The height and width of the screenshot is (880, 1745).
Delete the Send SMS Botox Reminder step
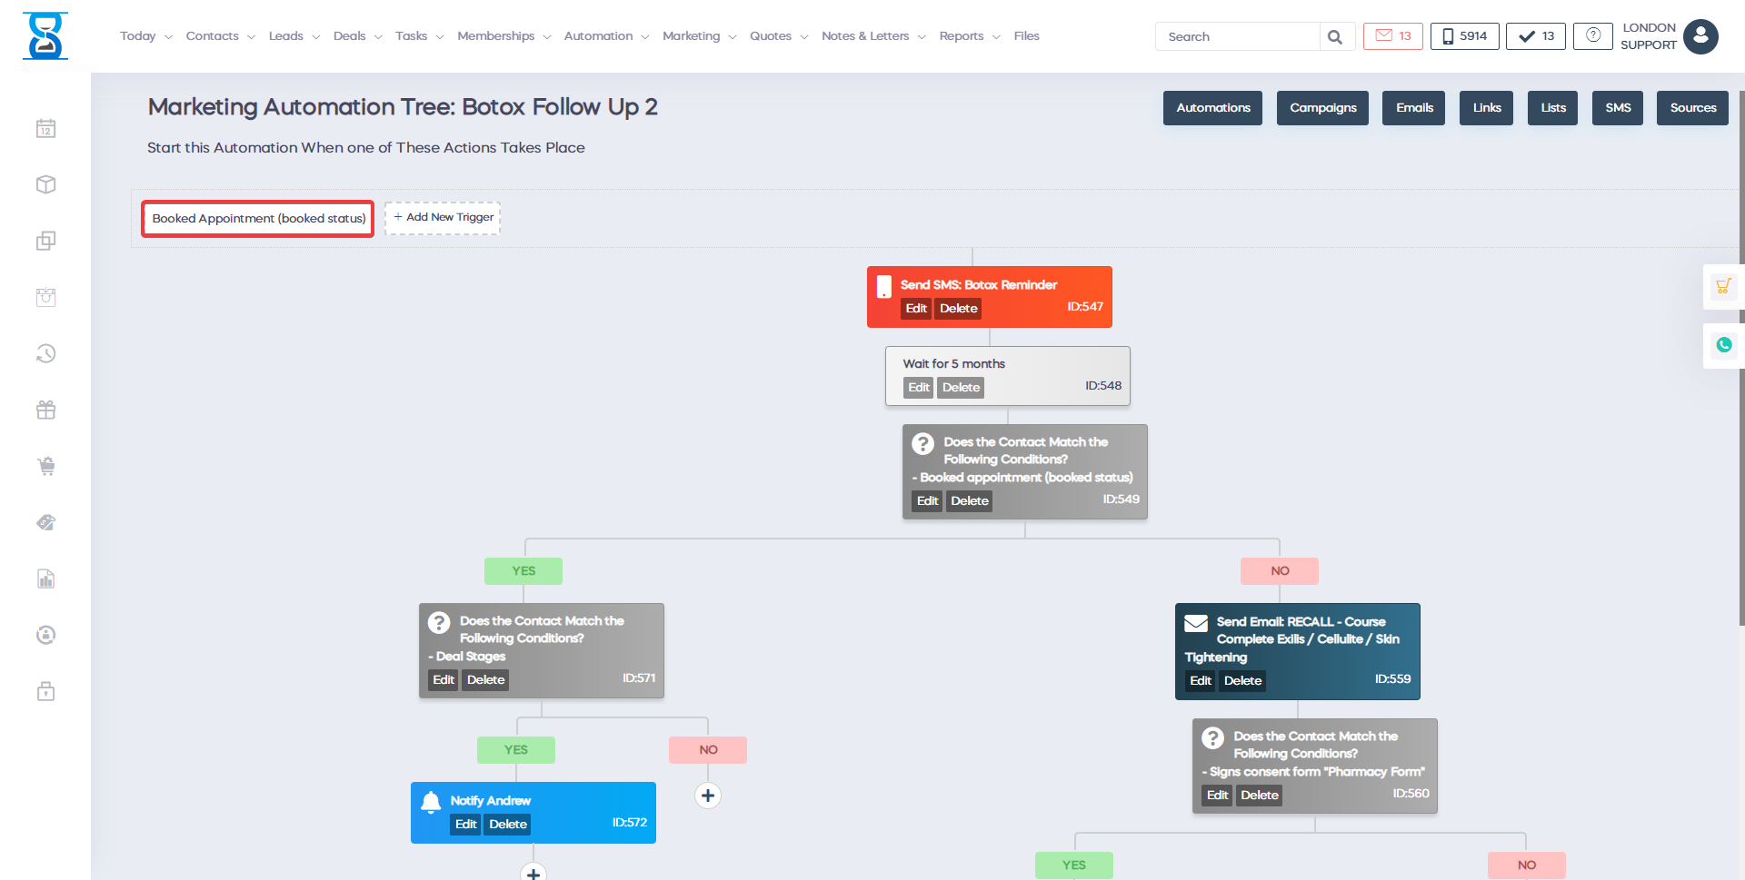click(958, 309)
